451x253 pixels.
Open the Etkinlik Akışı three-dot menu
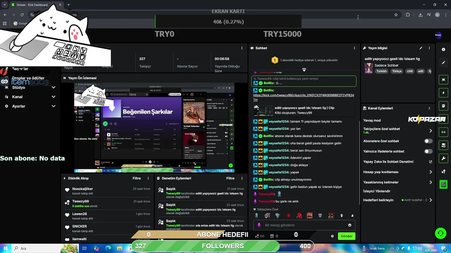148,178
